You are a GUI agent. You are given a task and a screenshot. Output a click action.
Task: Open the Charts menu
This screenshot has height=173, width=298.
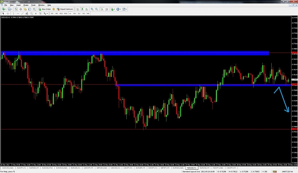(26, 5)
